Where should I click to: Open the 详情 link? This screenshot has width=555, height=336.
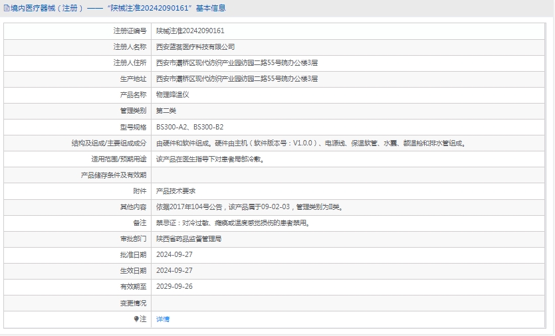coord(163,319)
